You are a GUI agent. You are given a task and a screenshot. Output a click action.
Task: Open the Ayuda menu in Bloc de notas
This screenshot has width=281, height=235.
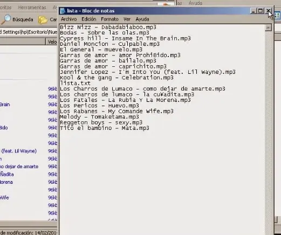142,19
